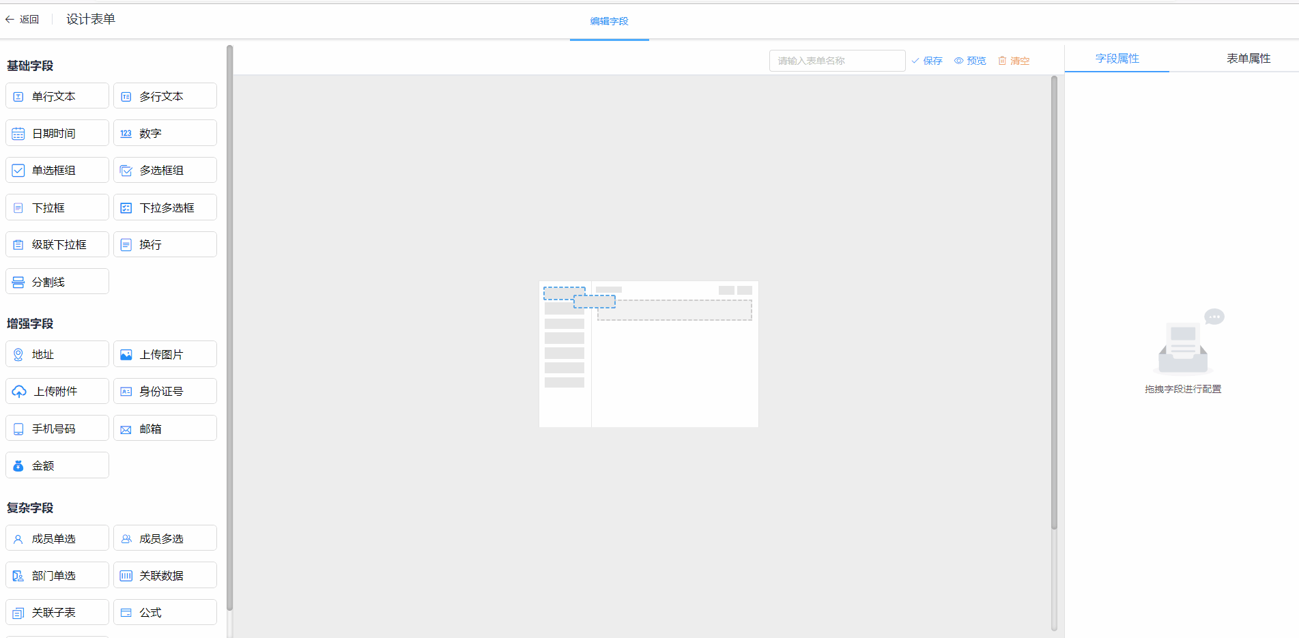Viewport: 1299px width, 638px height.
Task: Click the 地址 location pin icon
Action: click(x=18, y=355)
